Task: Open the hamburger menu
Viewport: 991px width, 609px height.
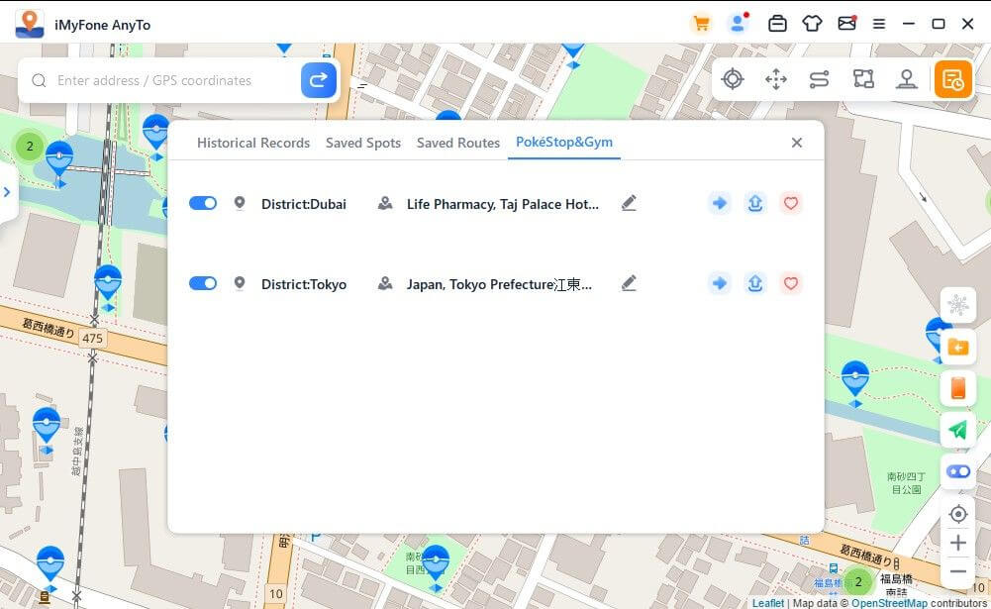Action: coord(879,24)
